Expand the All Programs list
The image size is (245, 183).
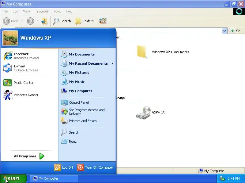(29, 156)
